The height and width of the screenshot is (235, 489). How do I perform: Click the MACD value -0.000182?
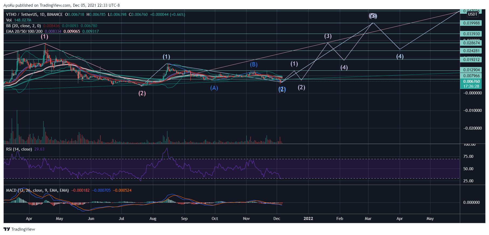[x=80, y=190]
